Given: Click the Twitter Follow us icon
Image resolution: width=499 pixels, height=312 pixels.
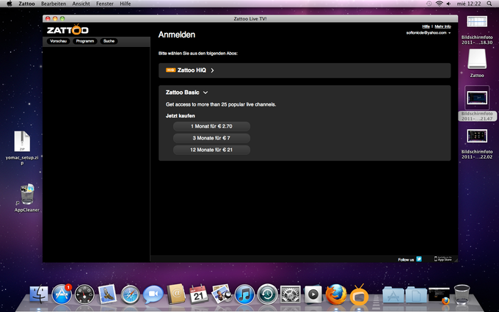Looking at the screenshot, I should pos(419,259).
